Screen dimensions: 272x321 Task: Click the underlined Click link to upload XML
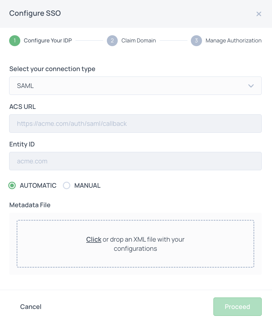coord(94,239)
